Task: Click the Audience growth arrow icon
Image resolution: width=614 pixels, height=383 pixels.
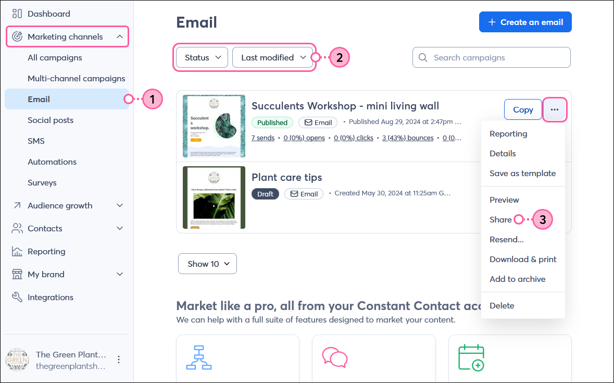Action: click(17, 205)
